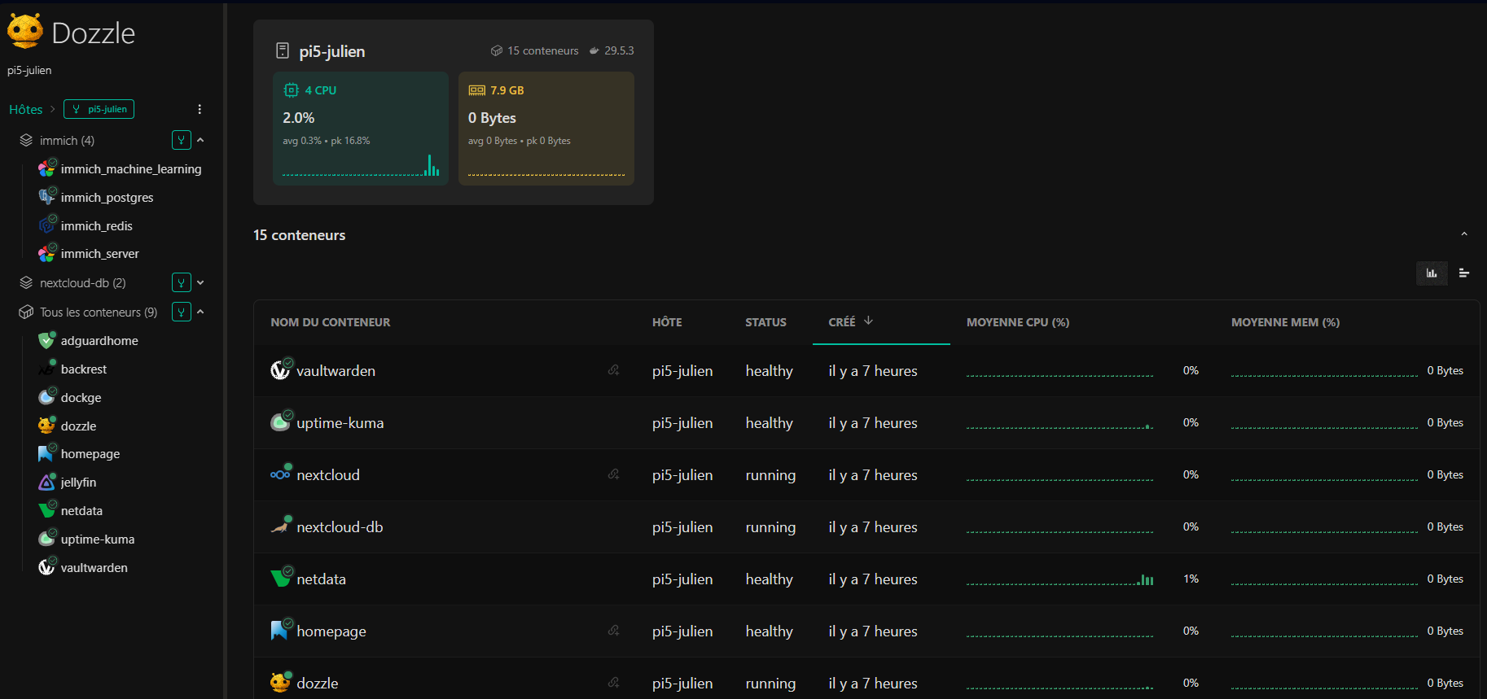Image resolution: width=1487 pixels, height=699 pixels.
Task: Click the '15 conteneurs' section heading
Action: point(300,235)
